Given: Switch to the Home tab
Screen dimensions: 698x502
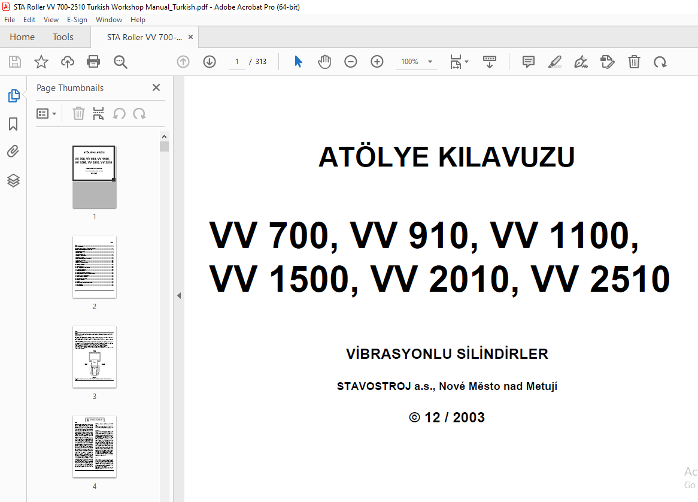Looking at the screenshot, I should tap(22, 37).
